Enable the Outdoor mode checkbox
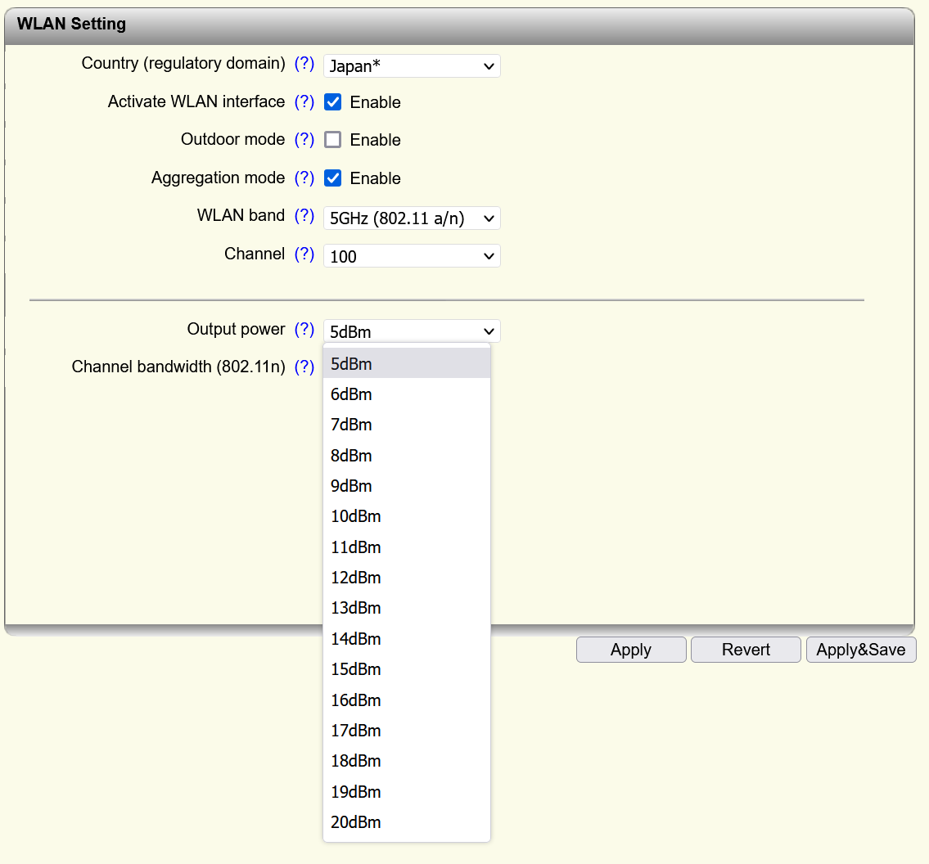Screen dimensions: 929x864 coord(333,140)
